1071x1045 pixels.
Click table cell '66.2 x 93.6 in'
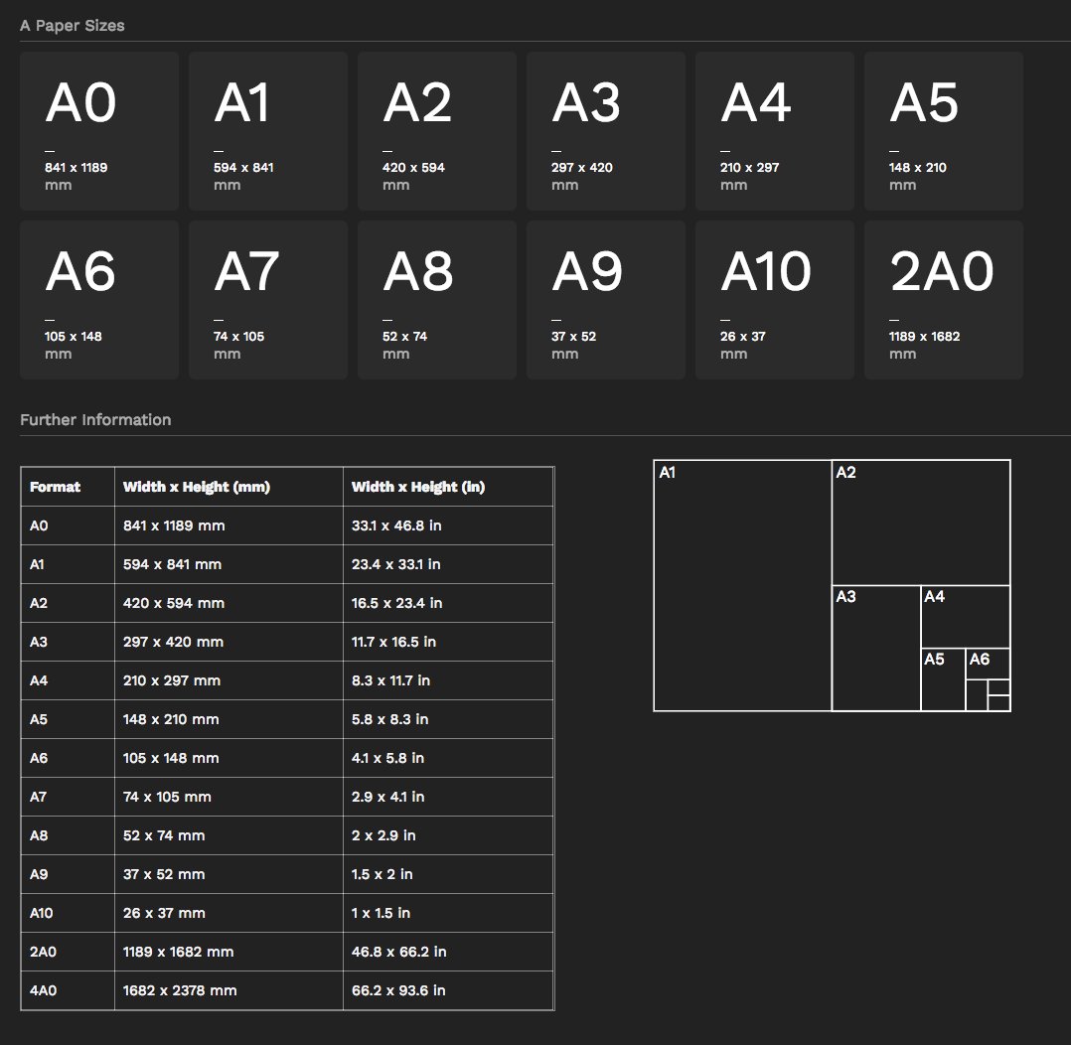click(x=448, y=990)
